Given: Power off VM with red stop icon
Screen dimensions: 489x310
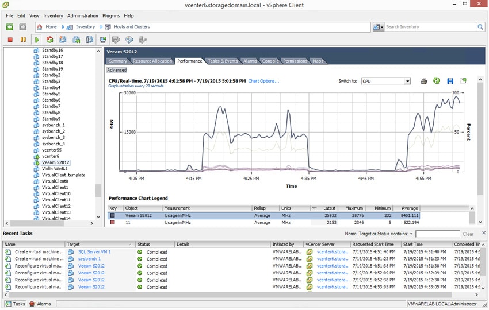Looking at the screenshot, I should [x=10, y=40].
